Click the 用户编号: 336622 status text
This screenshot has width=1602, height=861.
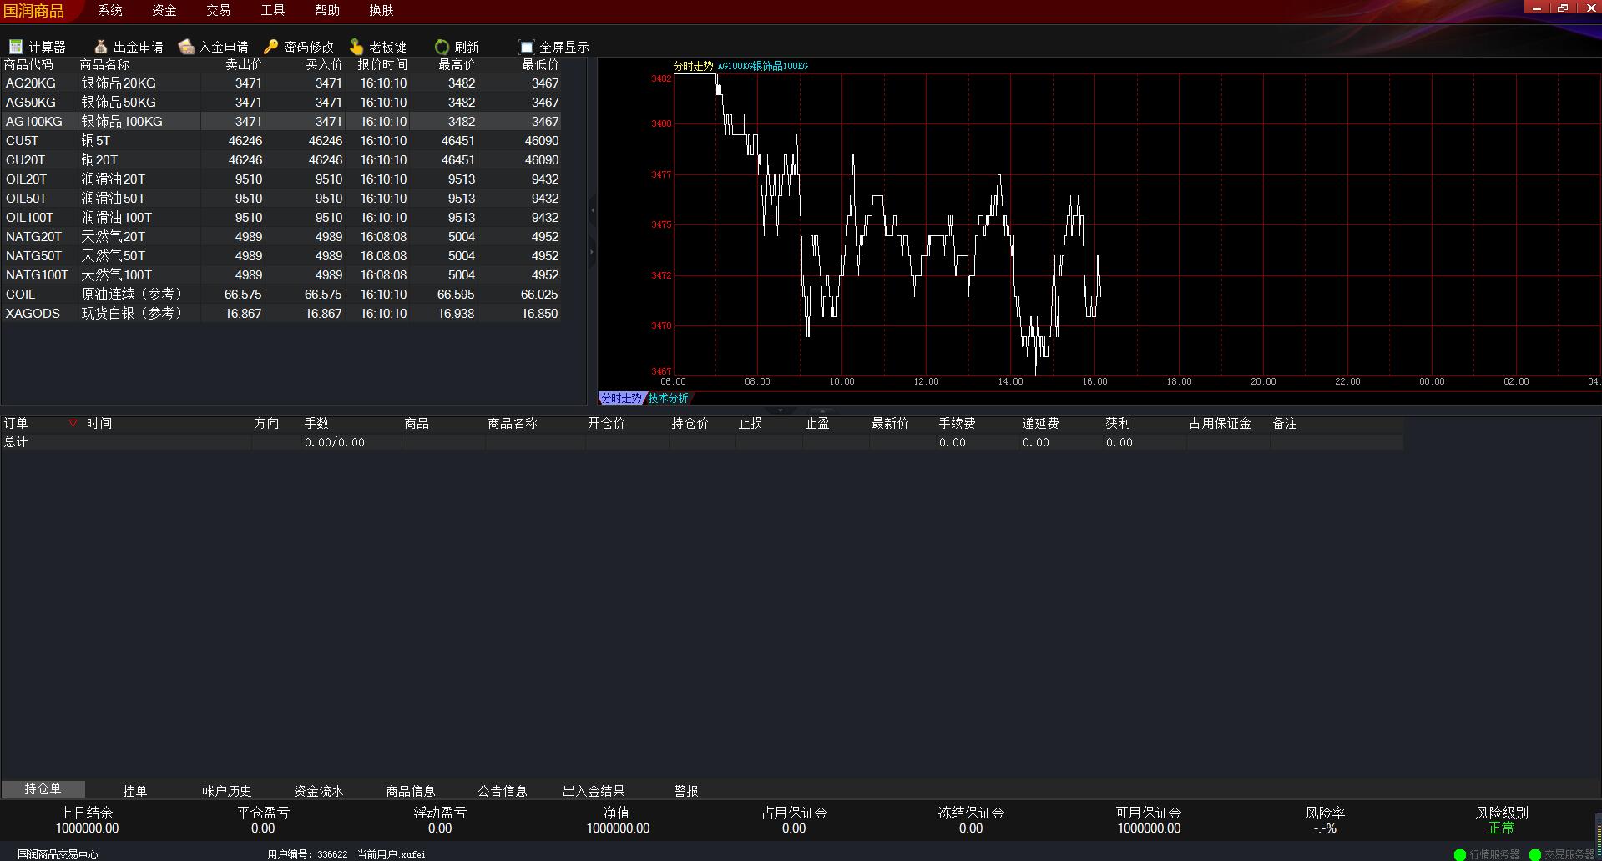coord(307,854)
